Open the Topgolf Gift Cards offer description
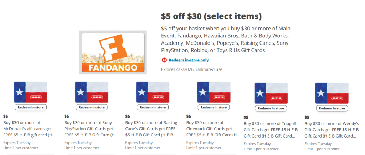Image resolution: width=365 pixels, height=155 pixels. [271, 130]
